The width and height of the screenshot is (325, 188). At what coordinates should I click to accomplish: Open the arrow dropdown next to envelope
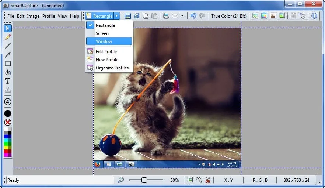(x=182, y=16)
